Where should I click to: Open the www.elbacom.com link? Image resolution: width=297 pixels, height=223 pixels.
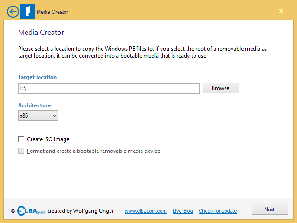[145, 211]
